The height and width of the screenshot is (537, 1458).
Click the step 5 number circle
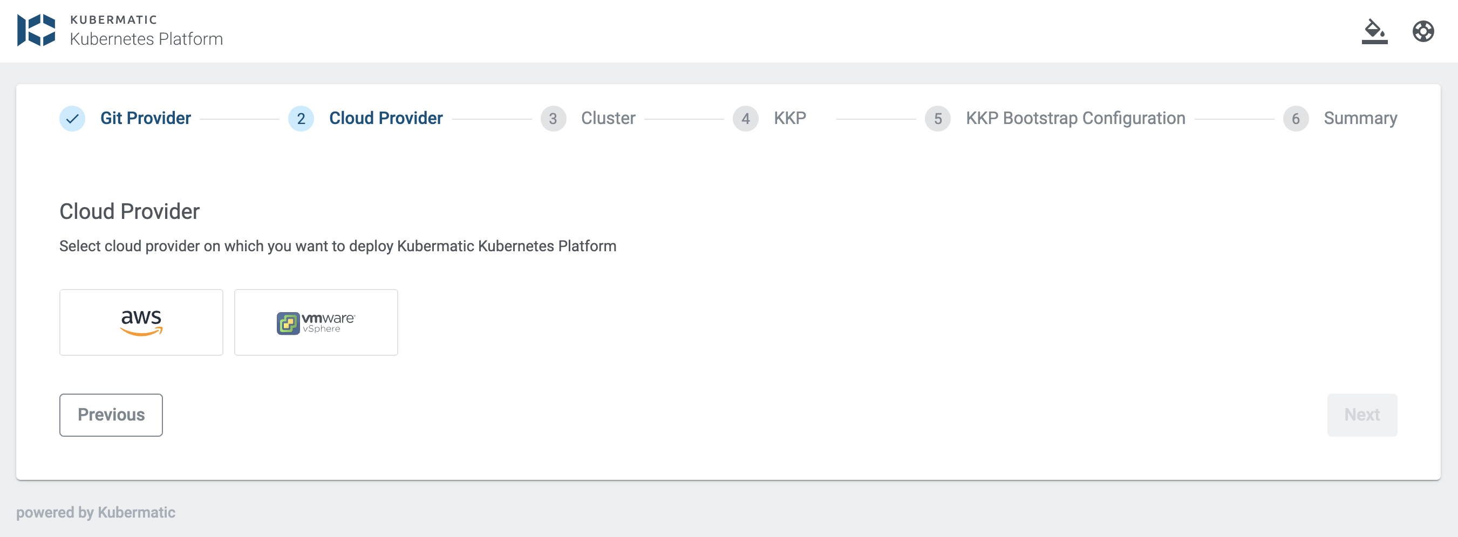(938, 119)
